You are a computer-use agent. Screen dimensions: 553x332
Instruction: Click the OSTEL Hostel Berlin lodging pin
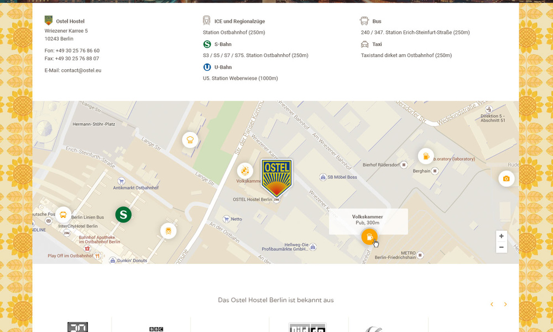pyautogui.click(x=277, y=200)
